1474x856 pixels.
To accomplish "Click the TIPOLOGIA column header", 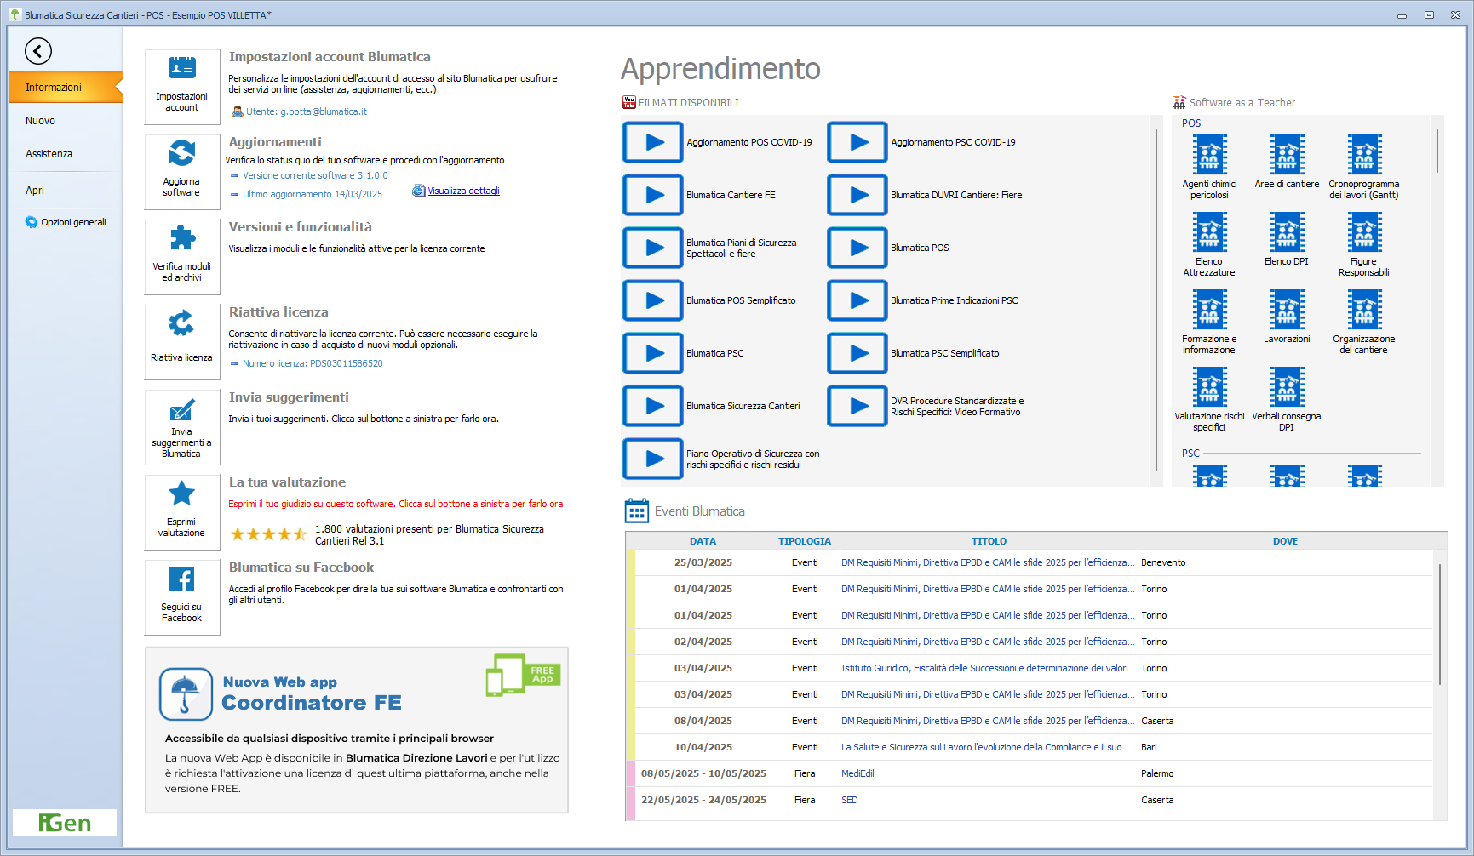I will (x=804, y=541).
